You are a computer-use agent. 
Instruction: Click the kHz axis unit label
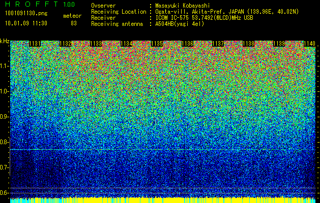[5, 41]
